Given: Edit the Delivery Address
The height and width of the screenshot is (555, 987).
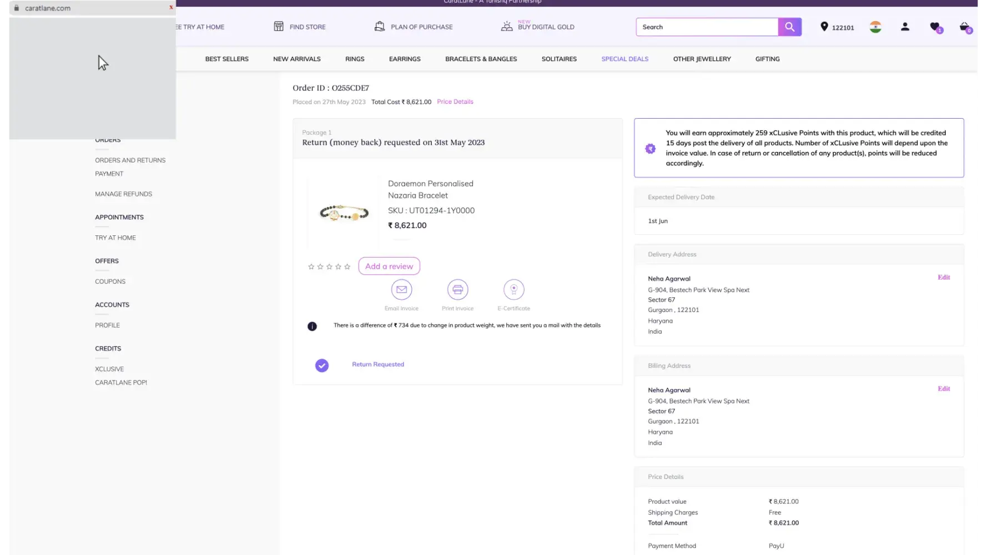Looking at the screenshot, I should pyautogui.click(x=944, y=277).
